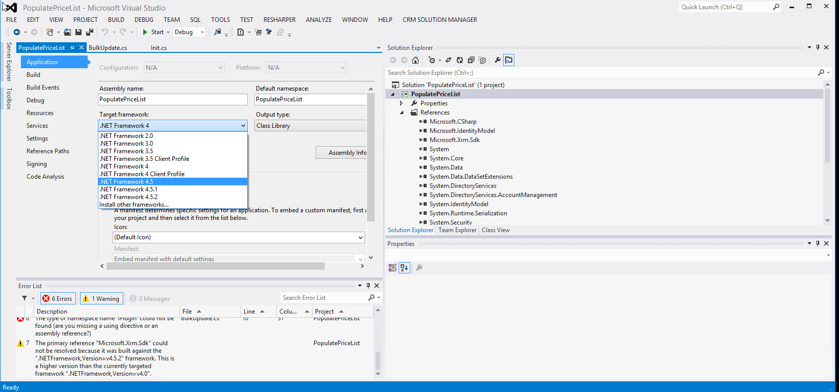Pin the Error List panel
839x392 pixels.
point(368,286)
